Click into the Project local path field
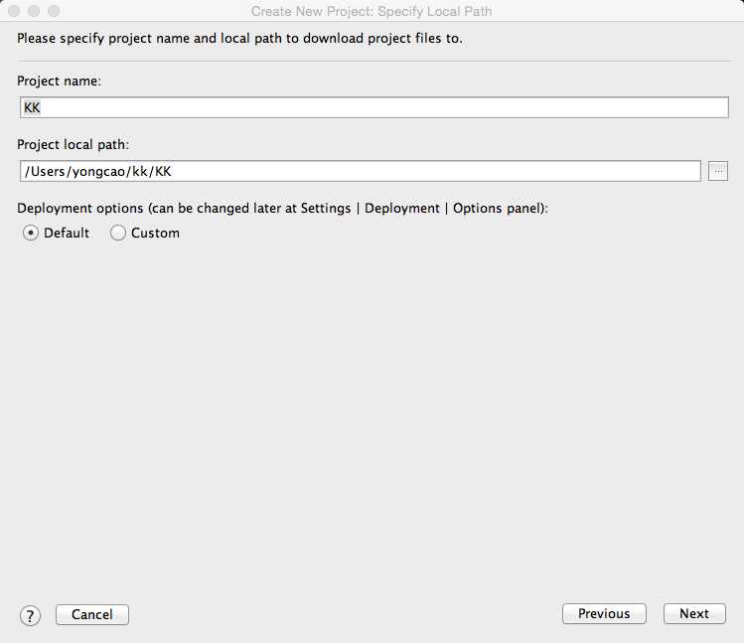The image size is (744, 643). (361, 171)
